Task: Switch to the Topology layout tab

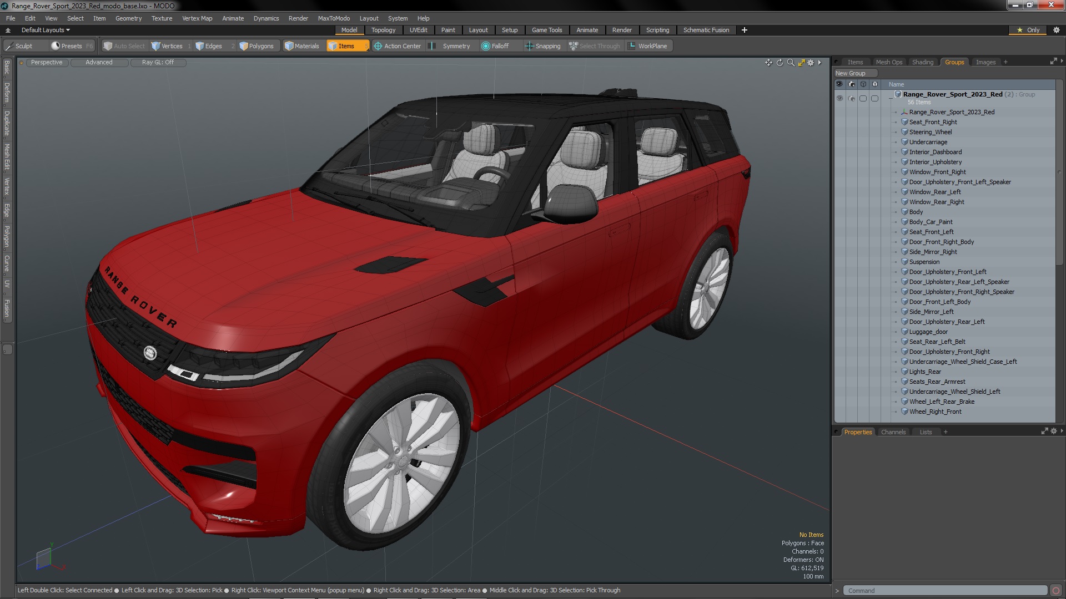Action: point(383,30)
